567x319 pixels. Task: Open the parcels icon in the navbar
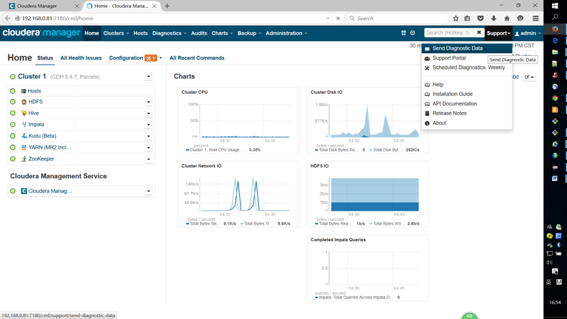tap(404, 33)
